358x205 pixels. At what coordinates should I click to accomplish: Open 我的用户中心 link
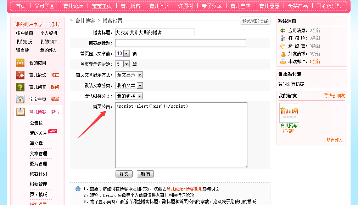(29, 24)
